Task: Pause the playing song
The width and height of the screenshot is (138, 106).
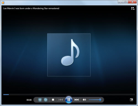Action: 69,100
